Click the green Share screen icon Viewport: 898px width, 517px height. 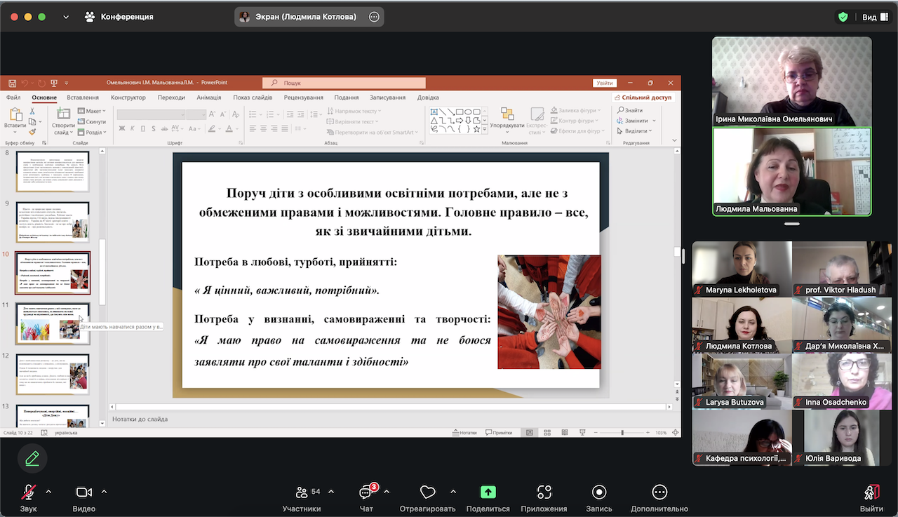click(x=488, y=492)
